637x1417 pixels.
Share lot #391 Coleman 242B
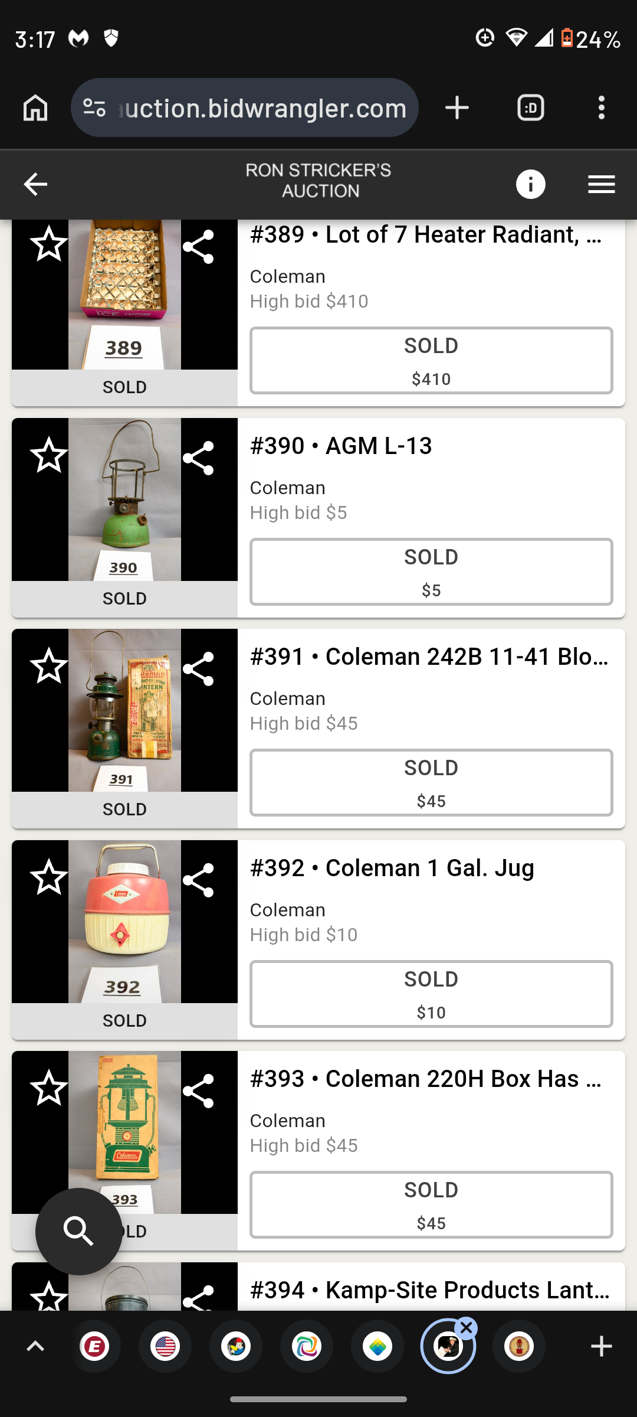198,669
